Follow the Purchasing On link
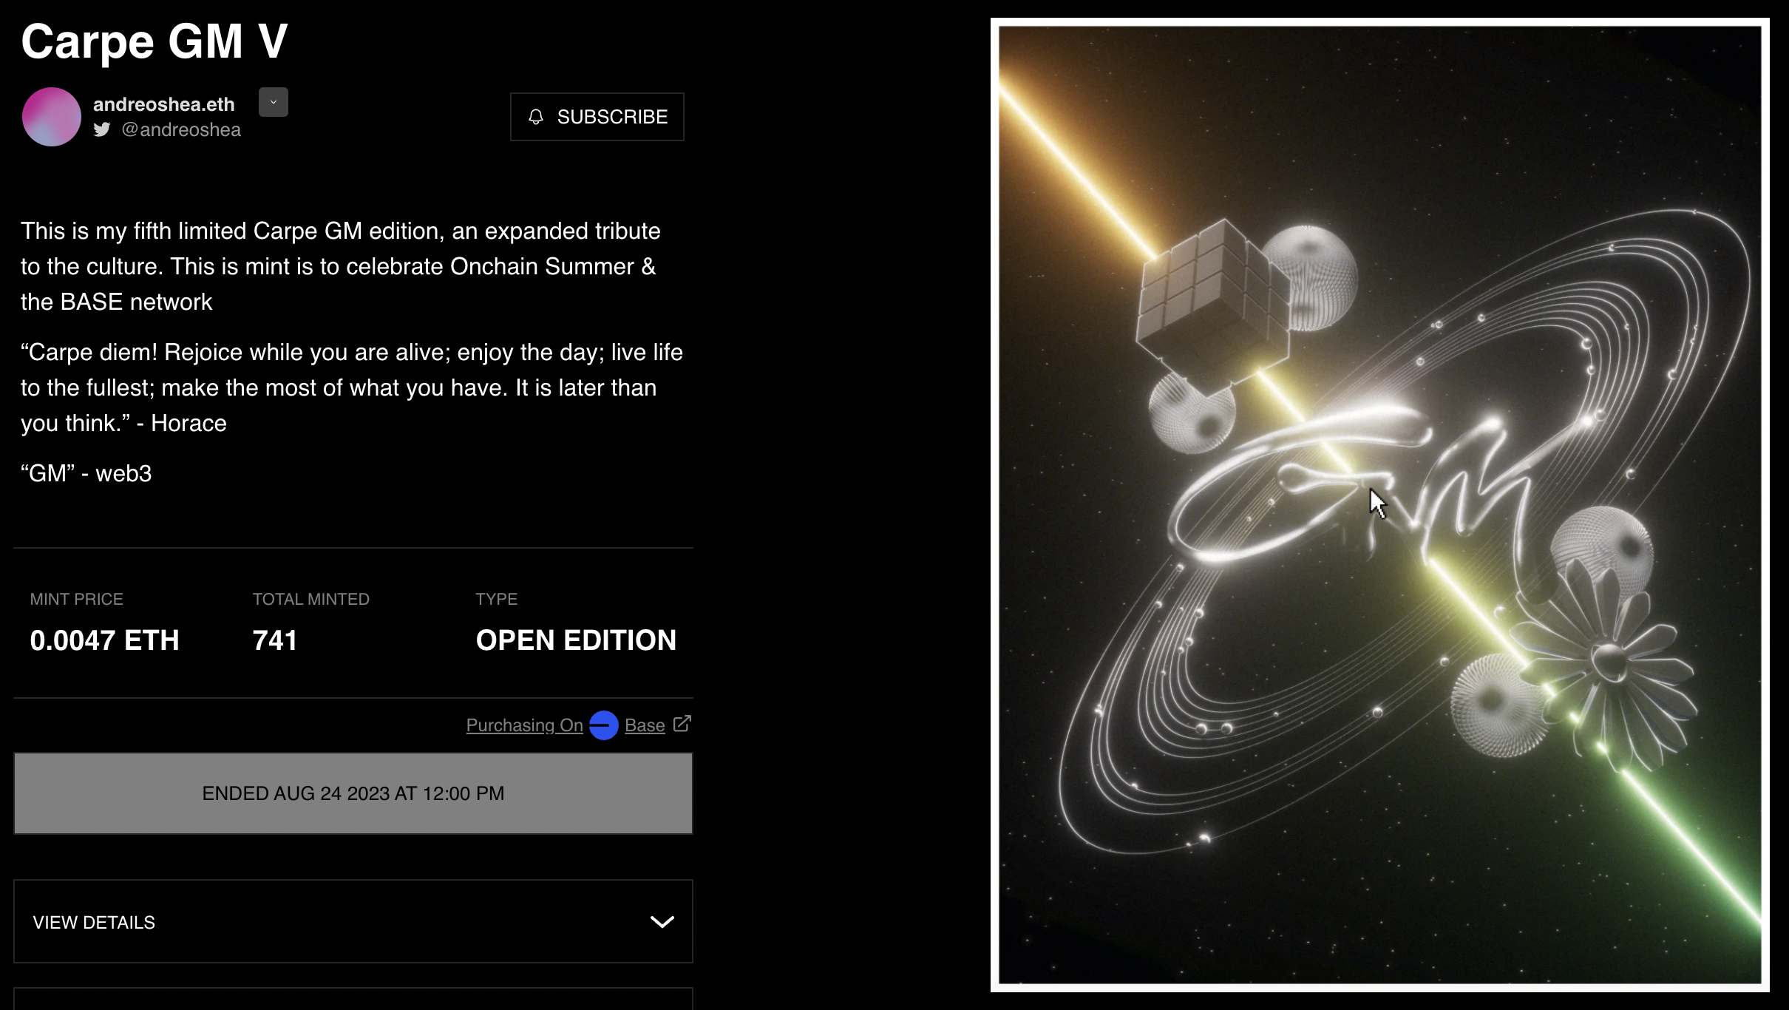1789x1010 pixels. 525,725
